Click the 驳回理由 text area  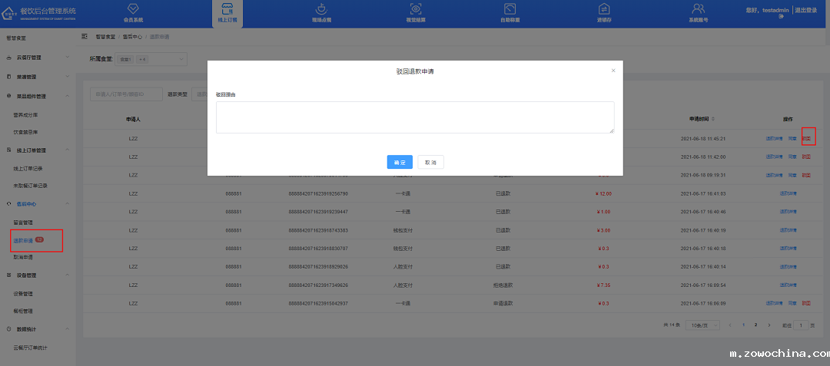[414, 117]
